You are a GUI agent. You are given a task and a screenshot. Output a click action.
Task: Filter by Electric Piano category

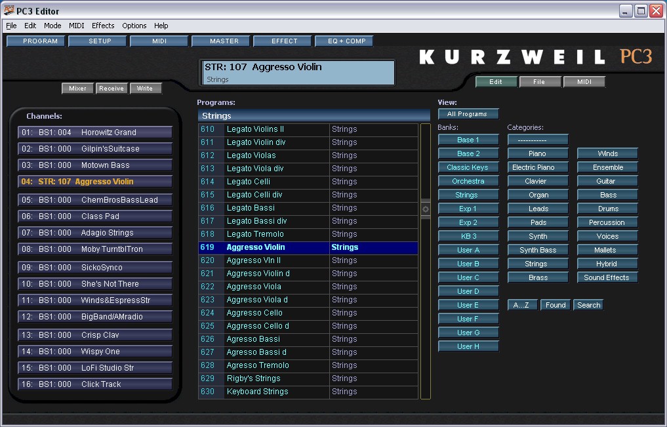[538, 167]
